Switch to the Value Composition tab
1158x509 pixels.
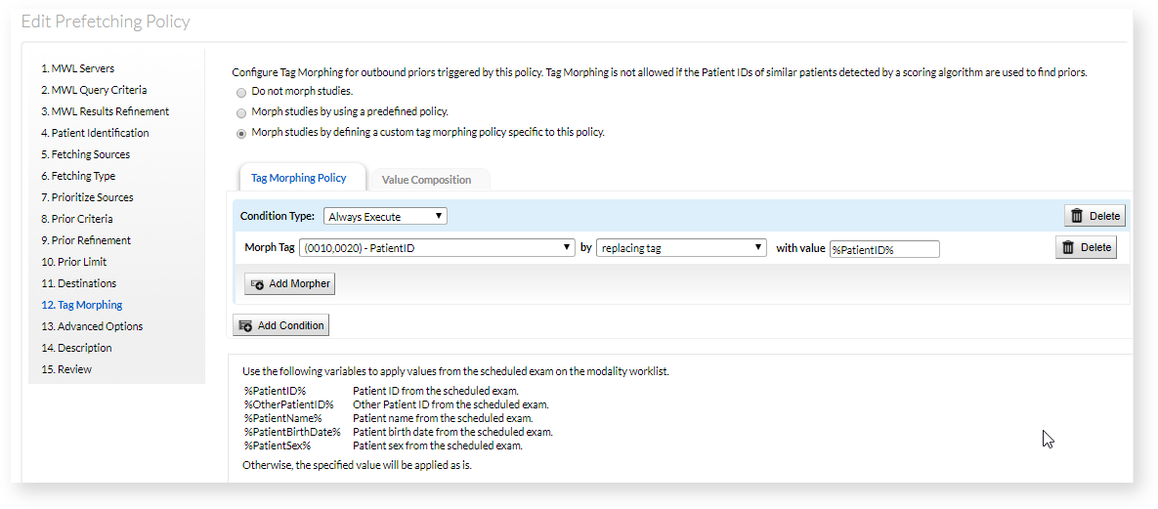tap(426, 180)
